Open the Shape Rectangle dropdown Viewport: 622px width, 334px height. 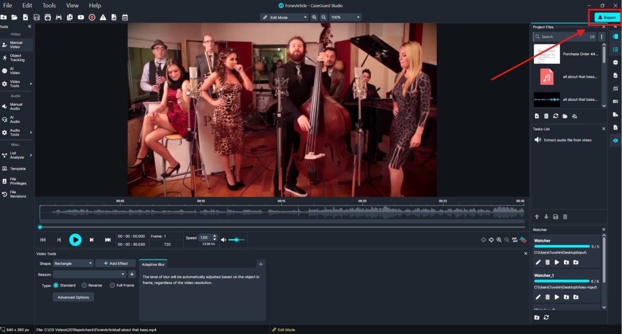pyautogui.click(x=73, y=264)
